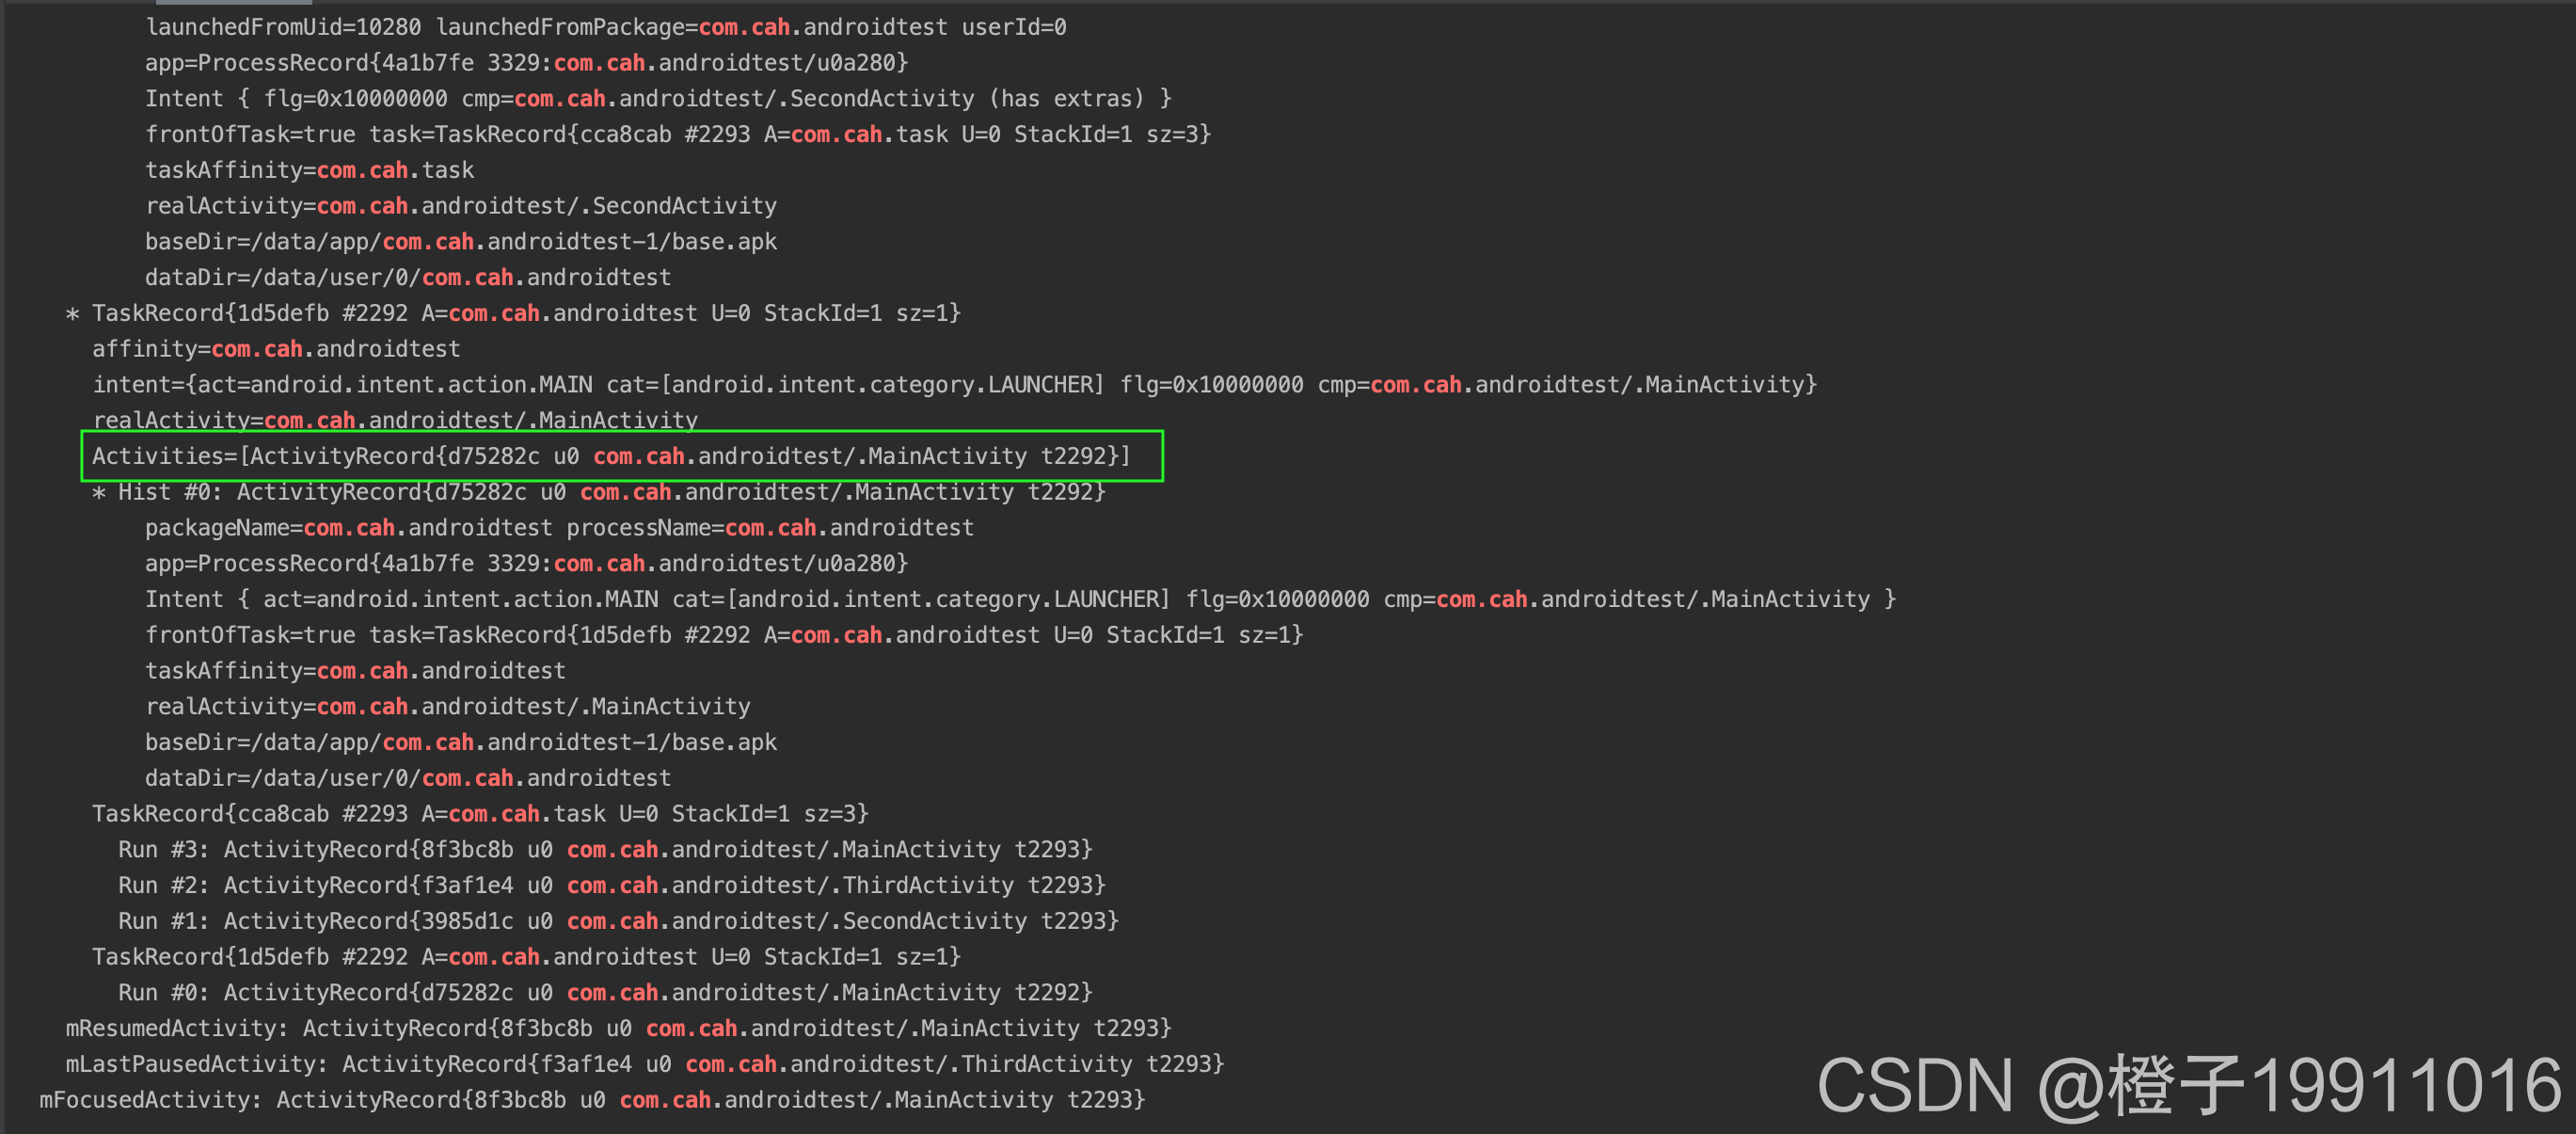This screenshot has height=1134, width=2576.
Task: Select the taskAffinity=com.cah.task line
Action: pos(310,171)
